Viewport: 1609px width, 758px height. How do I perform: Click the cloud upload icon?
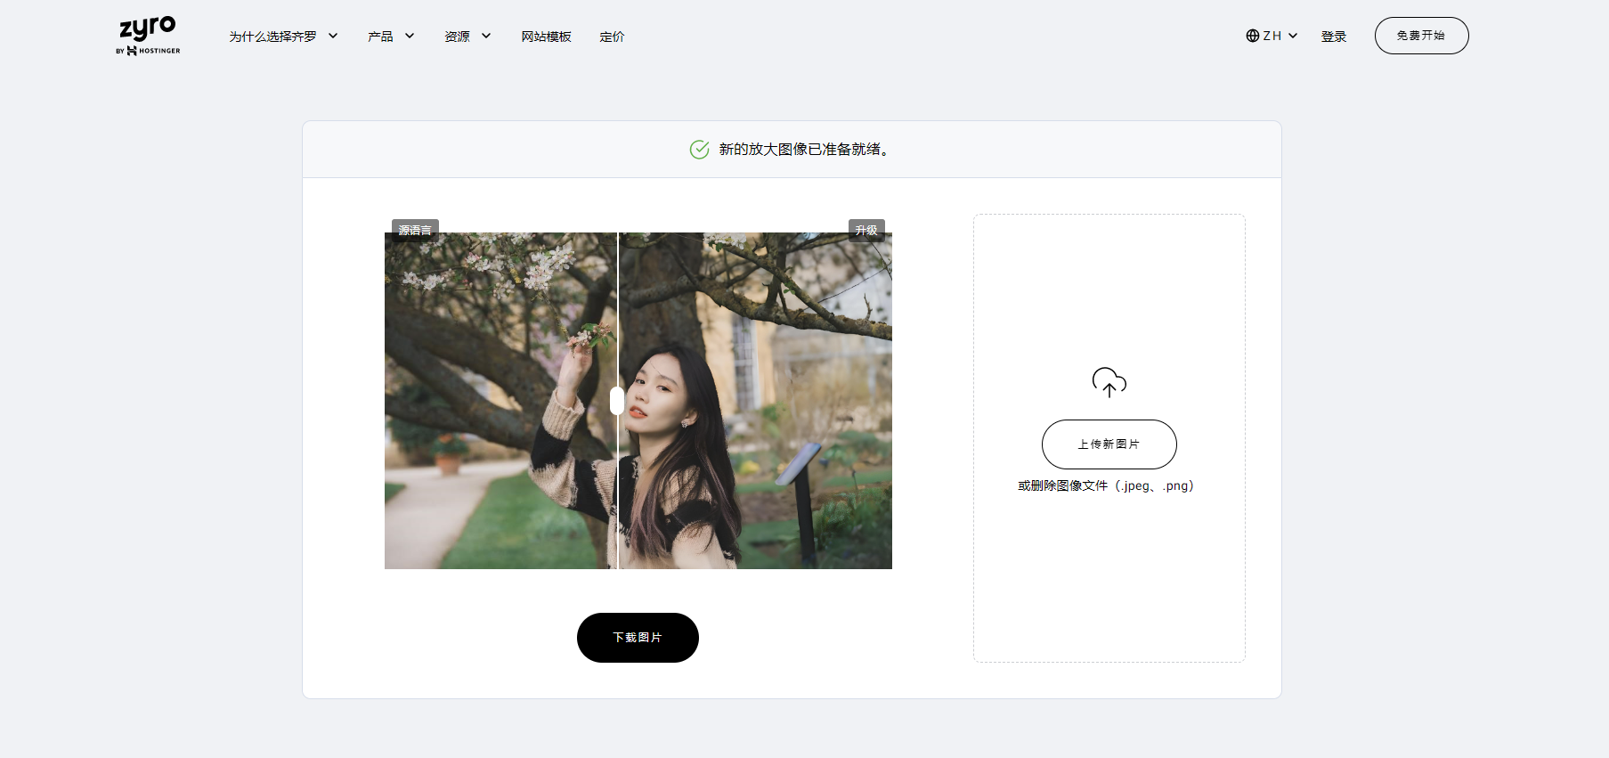click(x=1109, y=382)
